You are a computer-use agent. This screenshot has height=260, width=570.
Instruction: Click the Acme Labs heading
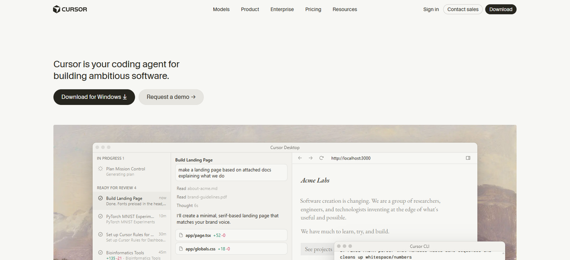click(315, 180)
